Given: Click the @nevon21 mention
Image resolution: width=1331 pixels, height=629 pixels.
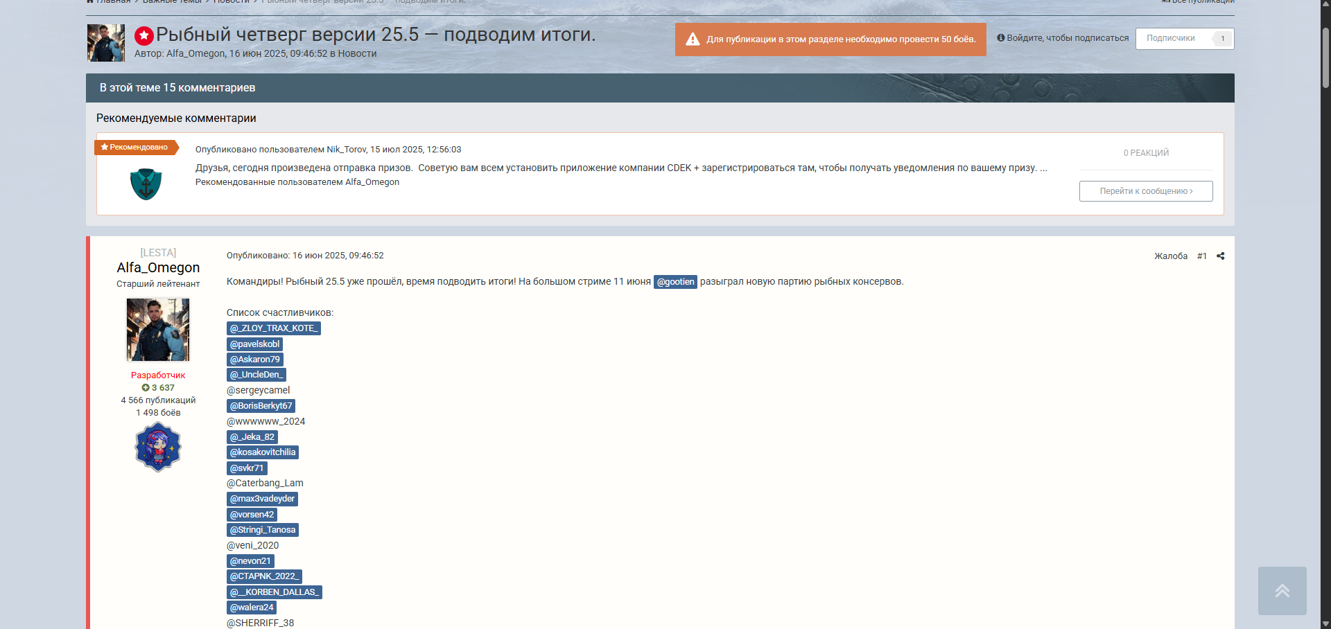Looking at the screenshot, I should tap(250, 561).
